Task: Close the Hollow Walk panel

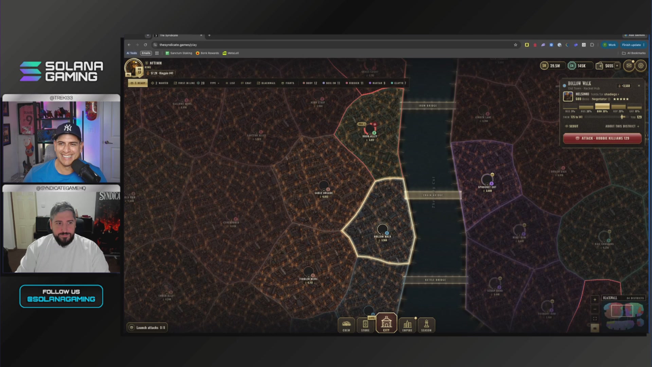Action: coord(639,86)
